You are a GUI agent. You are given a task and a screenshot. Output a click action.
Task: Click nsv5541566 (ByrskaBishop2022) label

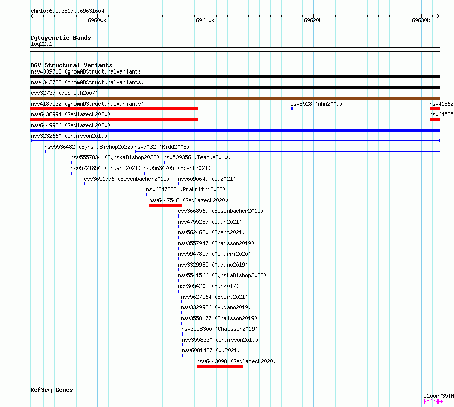point(222,275)
